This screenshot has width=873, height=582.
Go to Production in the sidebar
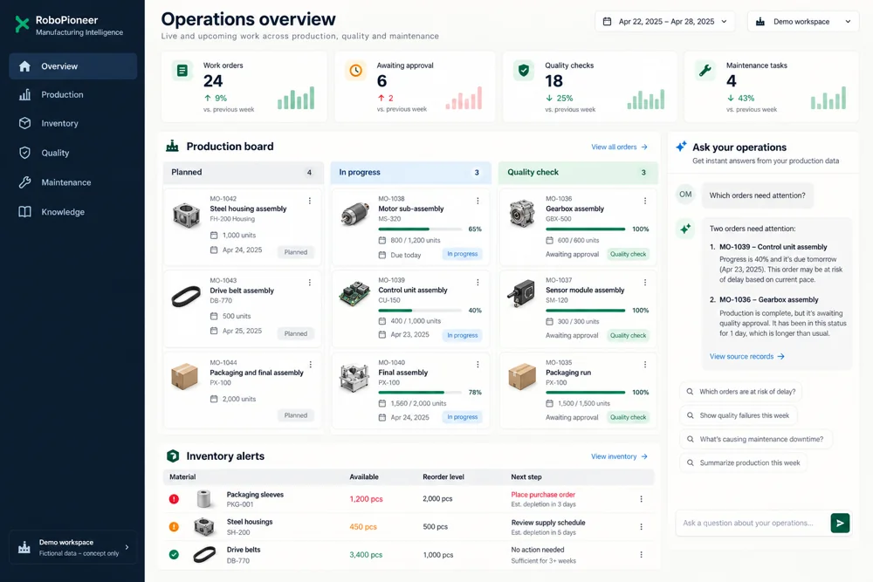(73, 94)
